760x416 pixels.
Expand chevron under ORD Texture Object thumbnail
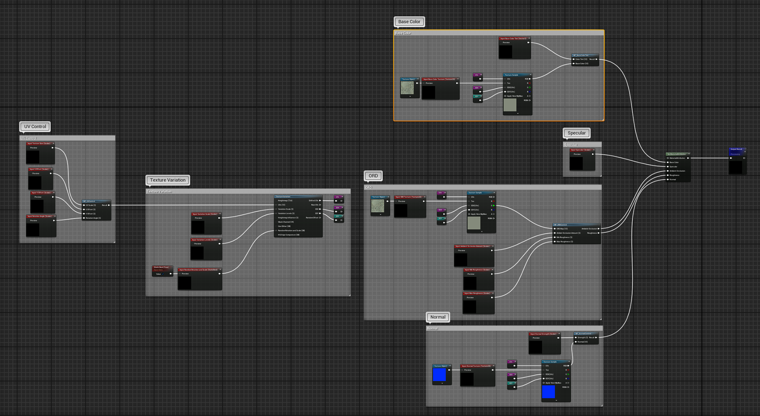click(x=380, y=215)
